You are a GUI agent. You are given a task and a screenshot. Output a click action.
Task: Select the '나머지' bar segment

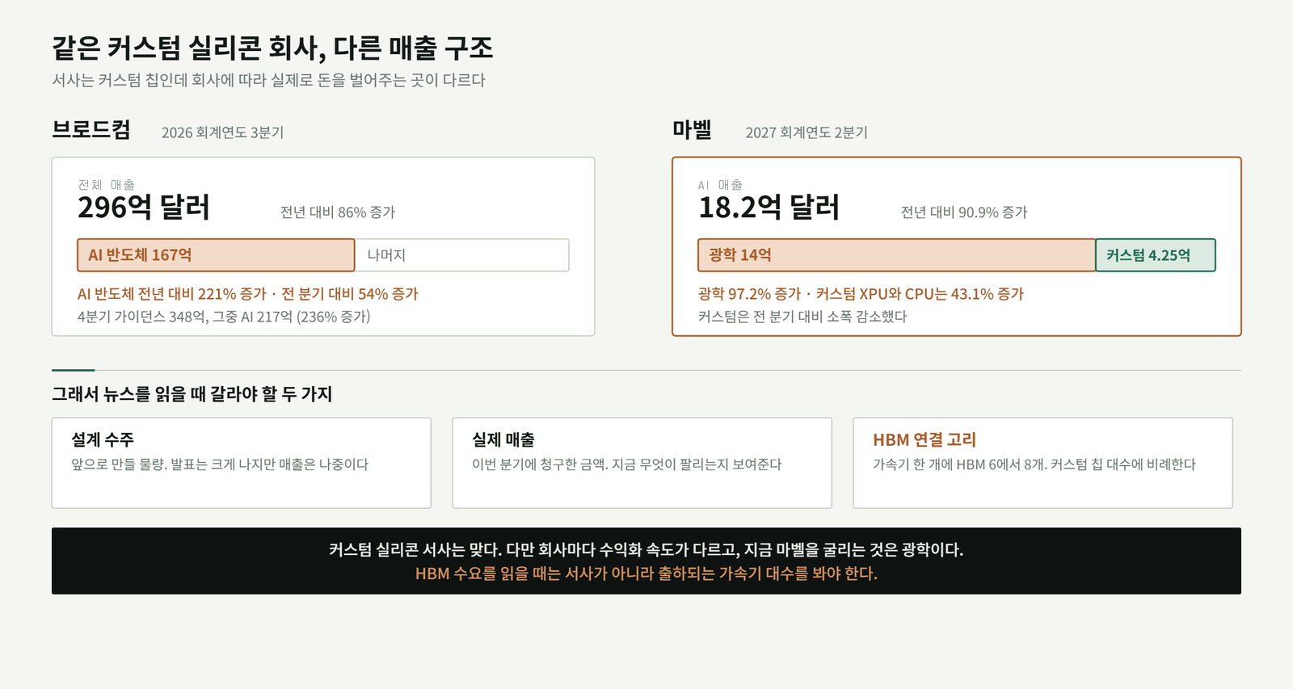(x=462, y=255)
